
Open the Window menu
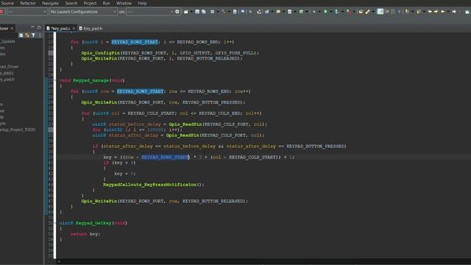(124, 3)
